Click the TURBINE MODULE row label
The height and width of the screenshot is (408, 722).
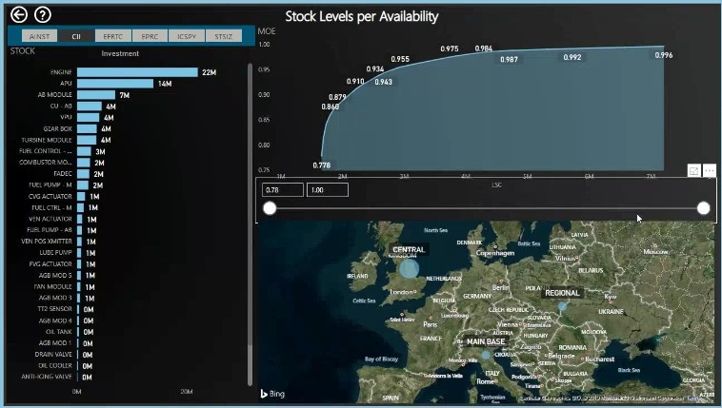click(x=47, y=140)
